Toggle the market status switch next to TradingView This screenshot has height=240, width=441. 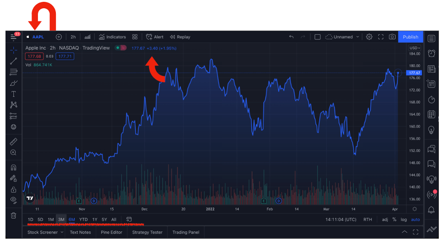click(121, 48)
